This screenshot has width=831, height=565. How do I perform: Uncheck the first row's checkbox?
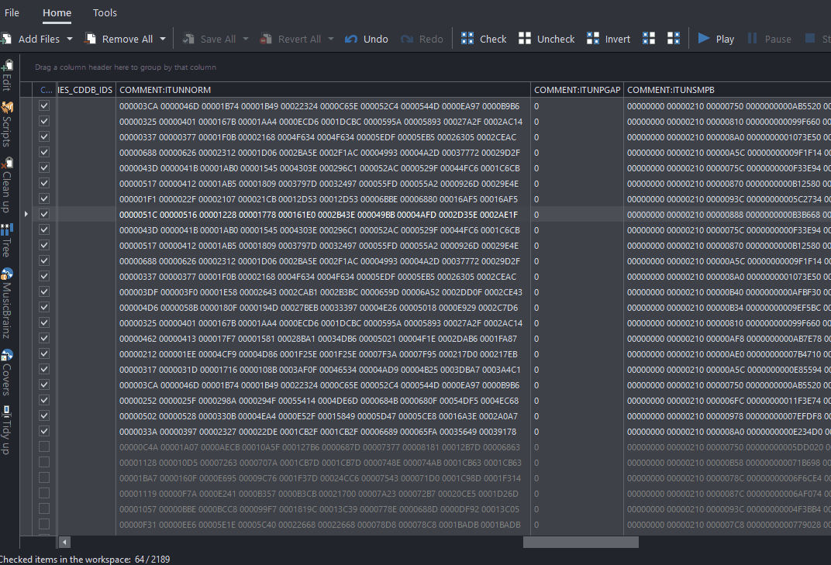(x=44, y=105)
